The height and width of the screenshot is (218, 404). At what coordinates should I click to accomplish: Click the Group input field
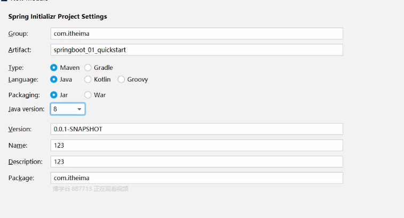click(196, 34)
